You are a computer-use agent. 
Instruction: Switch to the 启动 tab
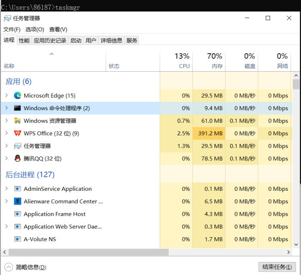(76, 40)
